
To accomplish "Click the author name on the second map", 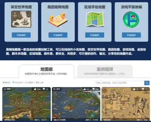I will click(x=92, y=120).
